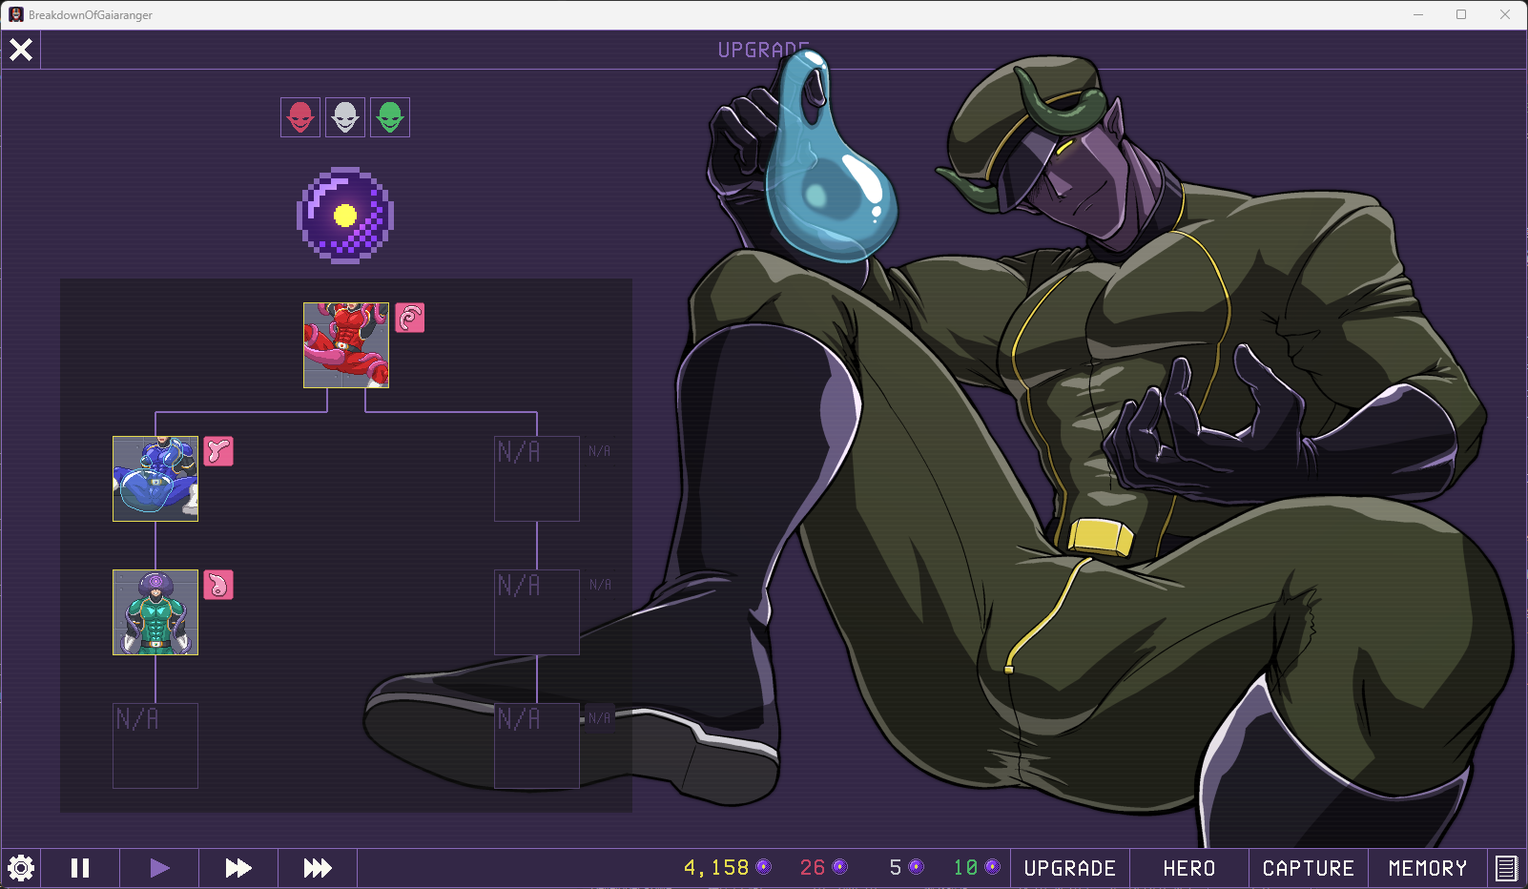The height and width of the screenshot is (889, 1528).
Task: Select the middle N/A slot in the right branch
Action: [537, 612]
